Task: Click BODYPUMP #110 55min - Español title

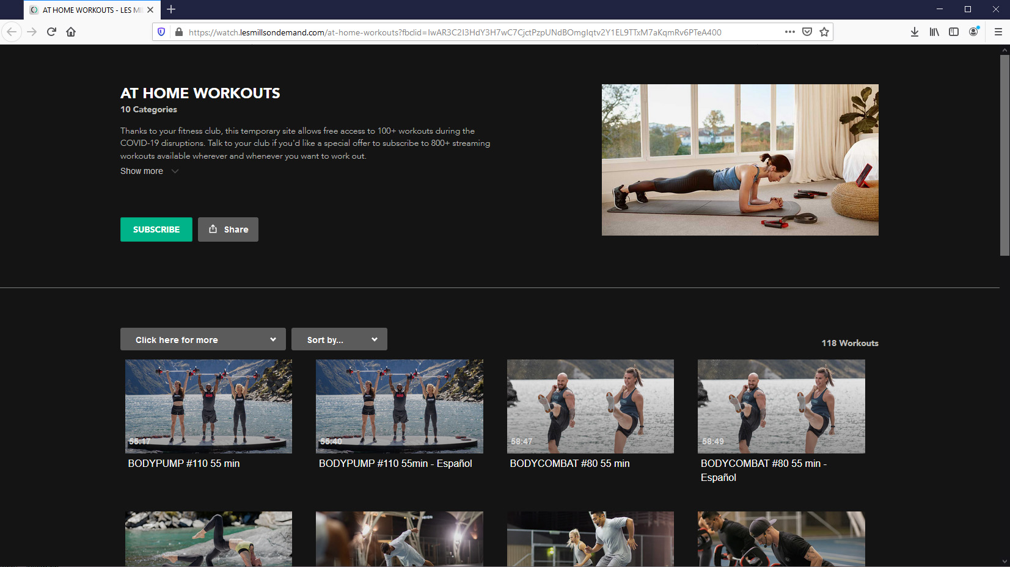Action: (395, 463)
